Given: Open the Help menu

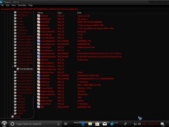Looking at the screenshot, I should [x=30, y=5].
